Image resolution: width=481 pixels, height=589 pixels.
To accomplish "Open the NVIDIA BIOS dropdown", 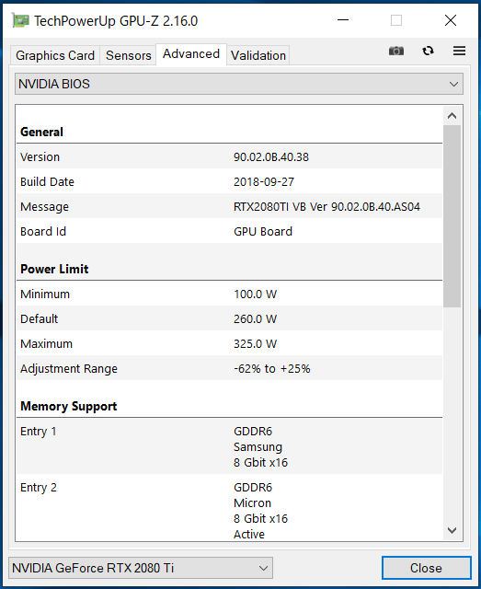I will point(239,84).
